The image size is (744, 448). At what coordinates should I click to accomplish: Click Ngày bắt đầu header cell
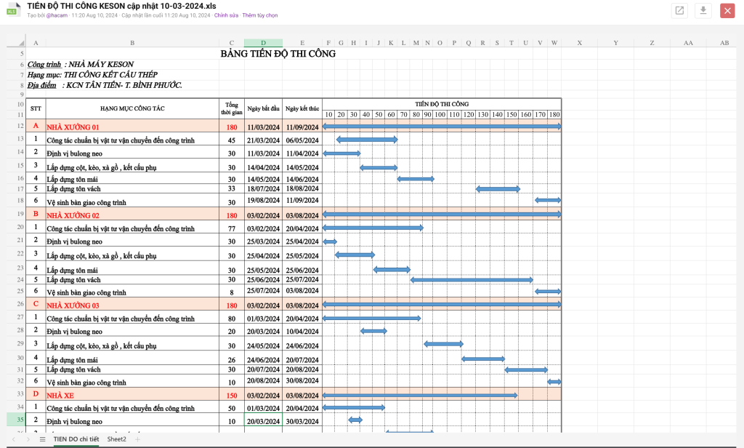(263, 108)
